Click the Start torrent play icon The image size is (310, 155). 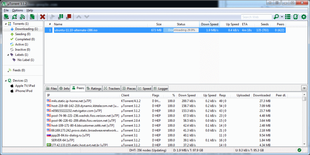[53, 17]
